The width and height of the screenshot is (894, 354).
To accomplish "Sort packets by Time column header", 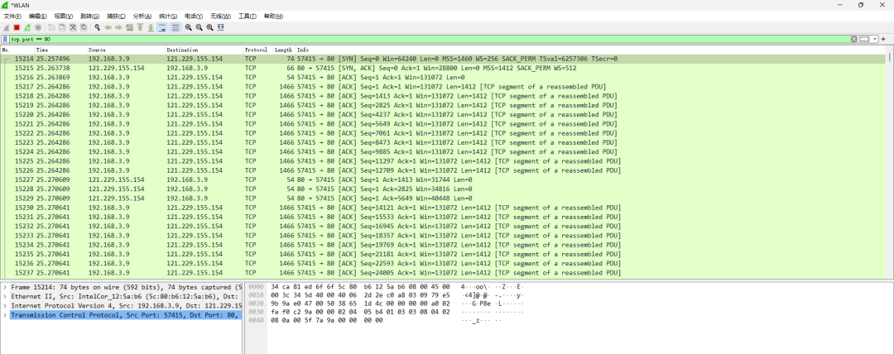I will click(x=60, y=50).
